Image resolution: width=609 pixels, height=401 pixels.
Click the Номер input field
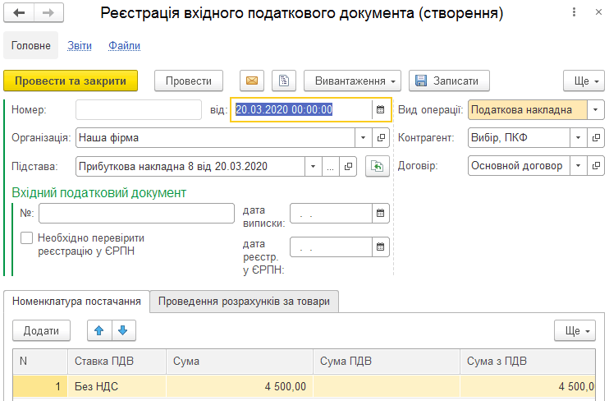click(139, 109)
